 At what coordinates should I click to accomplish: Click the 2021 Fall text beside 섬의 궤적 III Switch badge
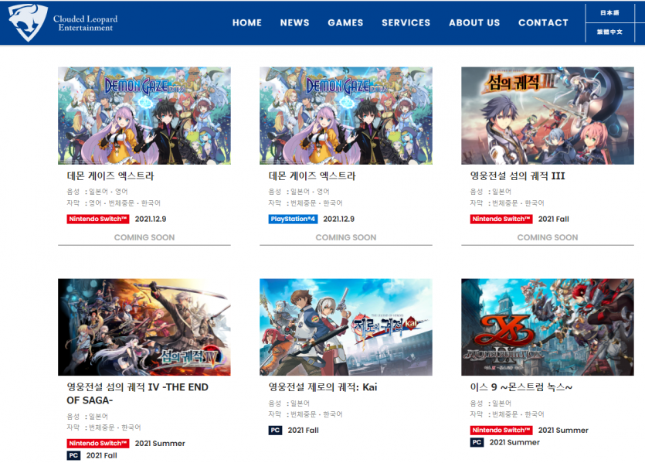coord(554,219)
